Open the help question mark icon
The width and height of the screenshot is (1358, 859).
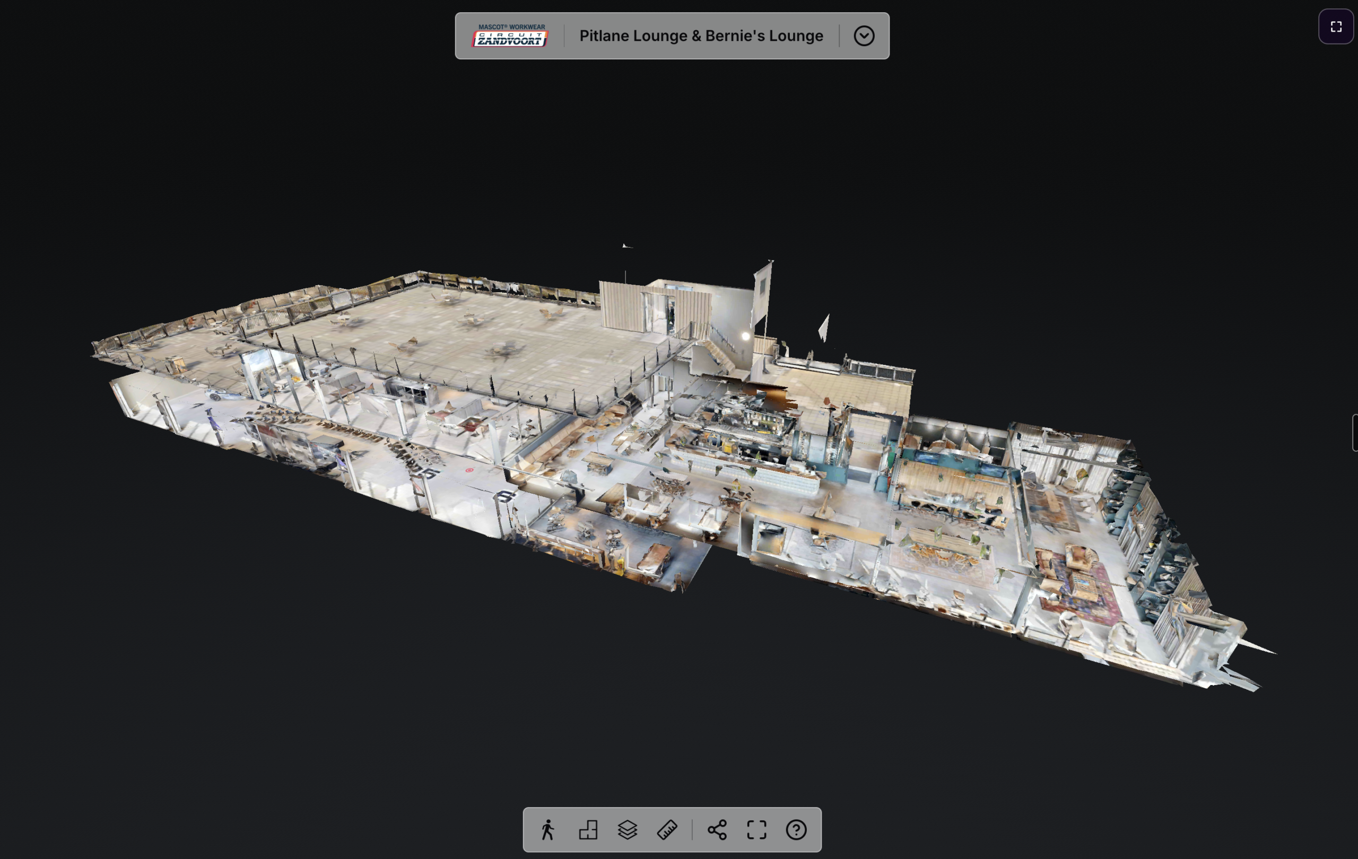(796, 830)
